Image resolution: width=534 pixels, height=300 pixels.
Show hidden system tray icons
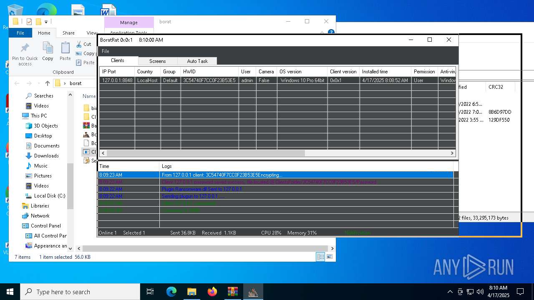(x=450, y=292)
